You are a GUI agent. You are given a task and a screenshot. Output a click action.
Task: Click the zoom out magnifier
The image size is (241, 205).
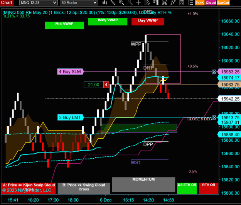[x=130, y=2]
